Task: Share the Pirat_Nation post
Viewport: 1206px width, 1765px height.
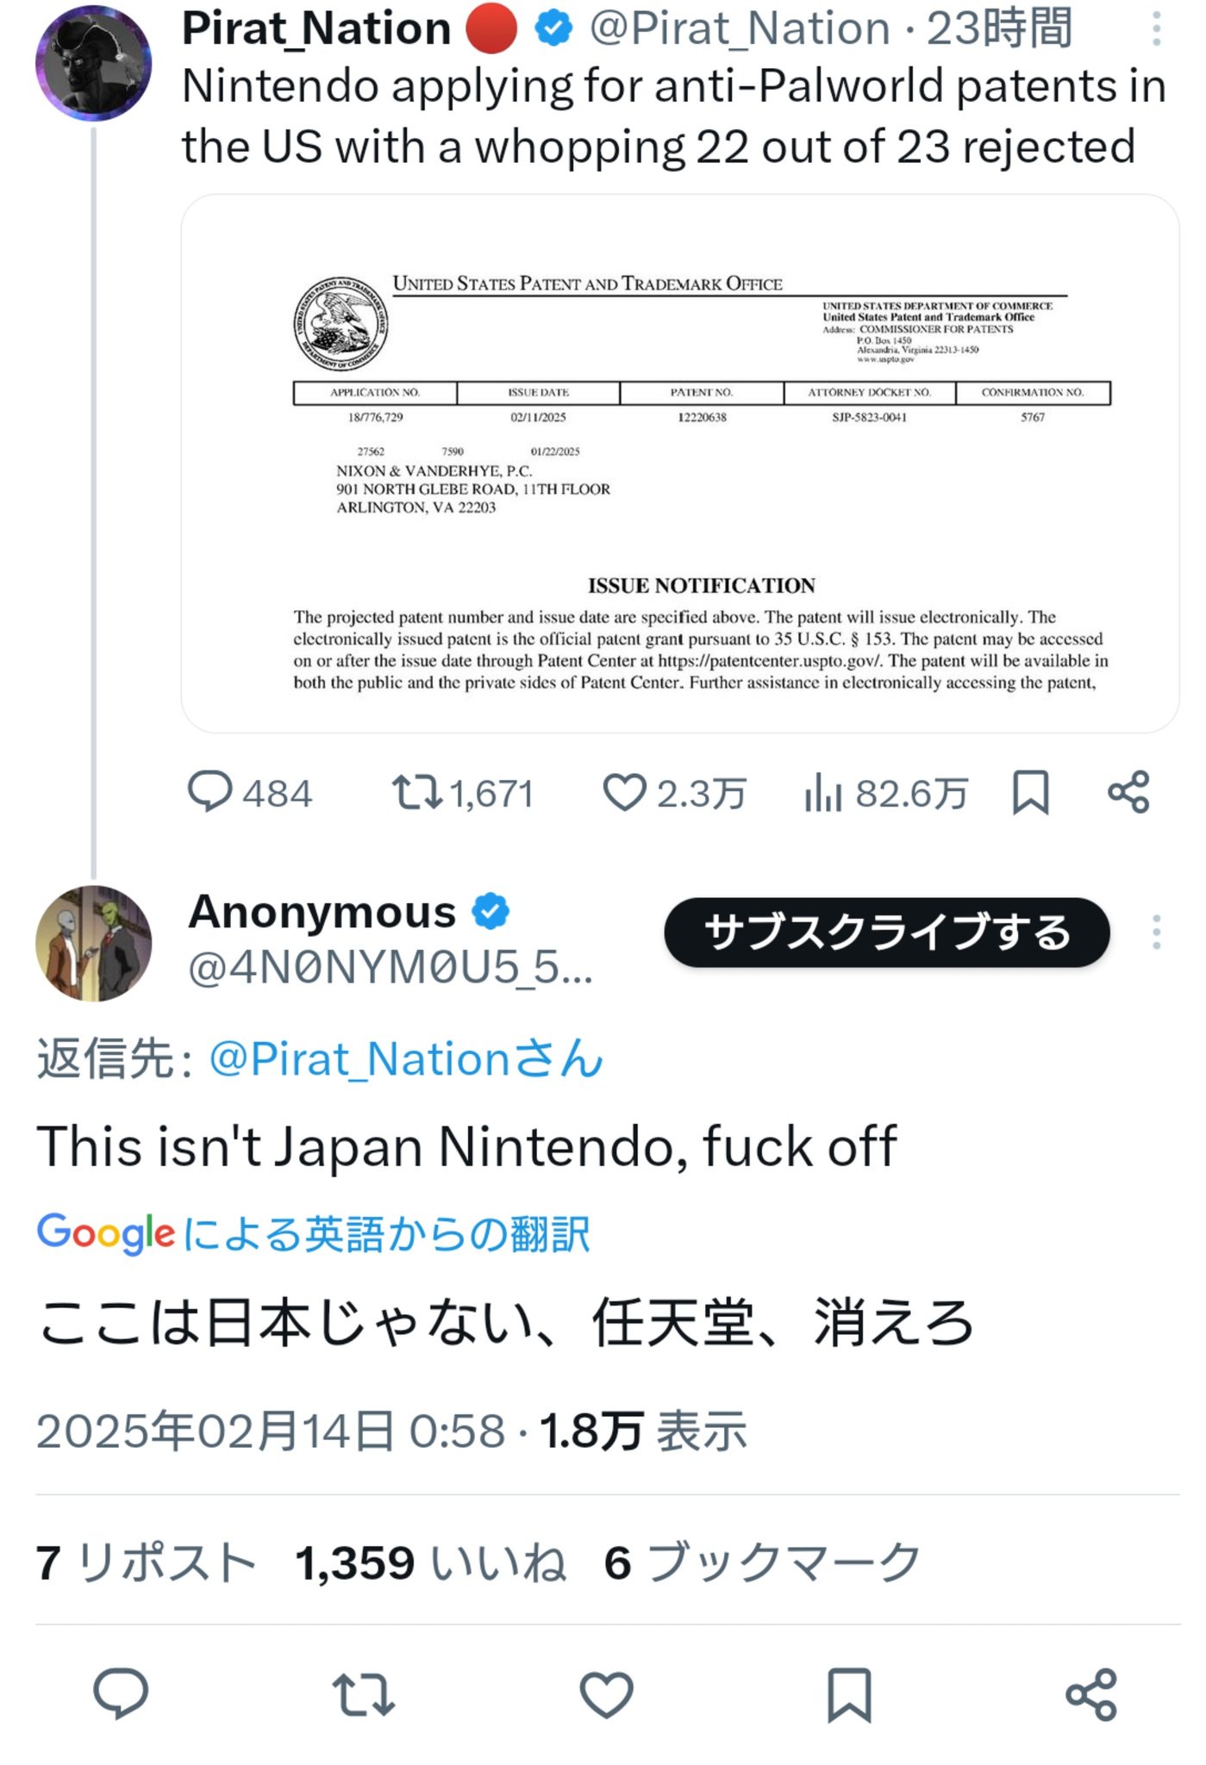Action: (x=1128, y=792)
